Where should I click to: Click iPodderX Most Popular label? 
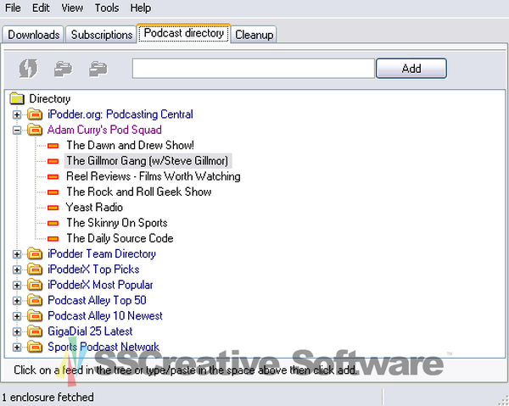[x=100, y=285]
